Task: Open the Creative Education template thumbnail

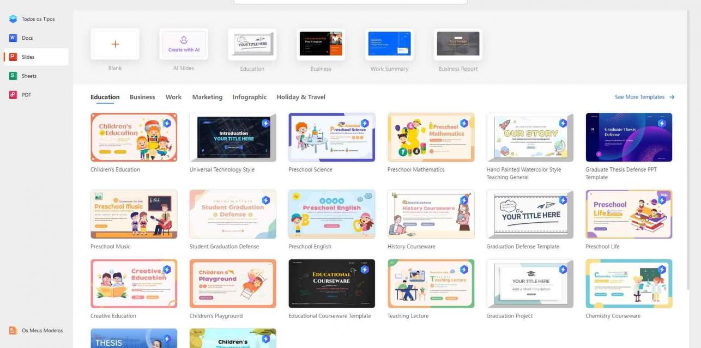Action: coord(134,283)
